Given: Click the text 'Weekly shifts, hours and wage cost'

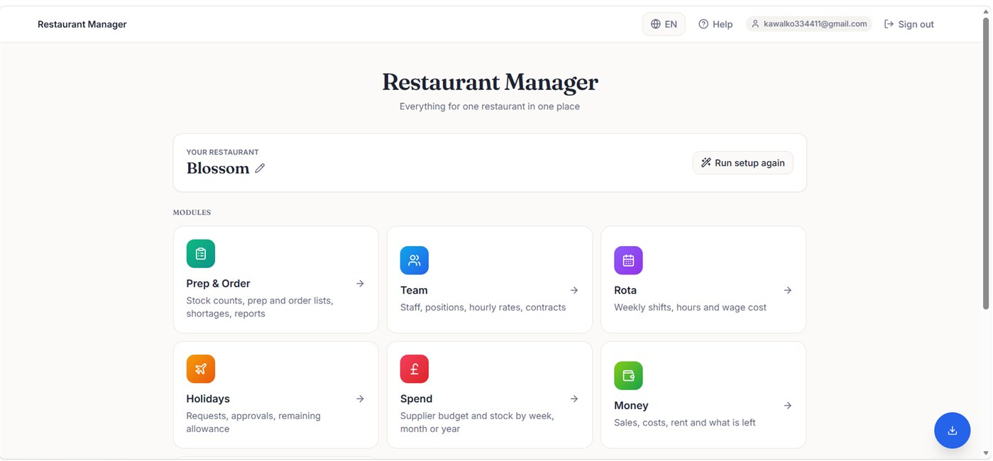Looking at the screenshot, I should tap(690, 307).
